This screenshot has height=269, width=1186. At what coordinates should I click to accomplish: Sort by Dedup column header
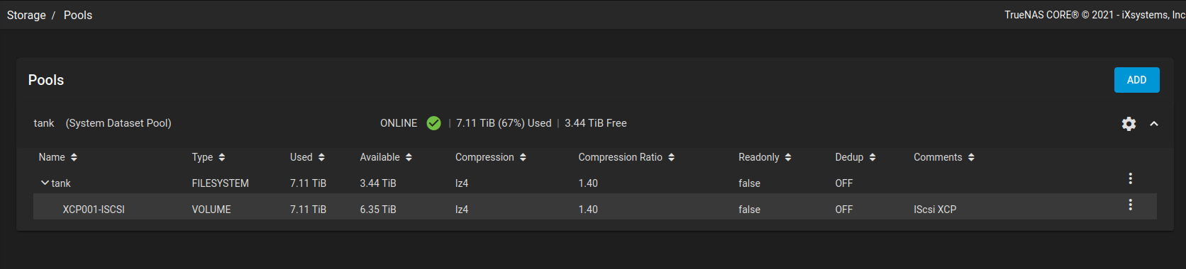(855, 157)
